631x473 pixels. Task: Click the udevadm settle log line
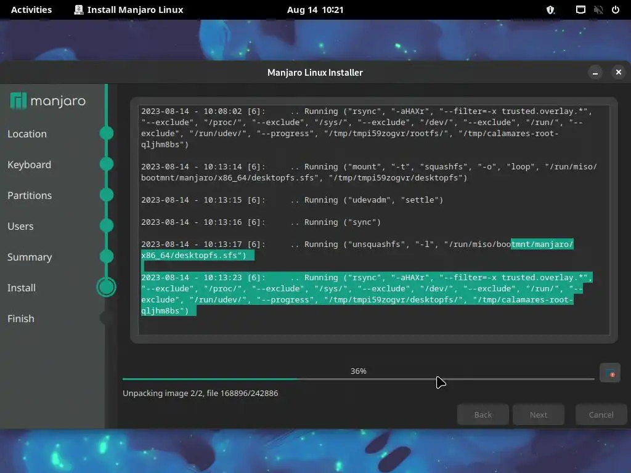click(292, 200)
